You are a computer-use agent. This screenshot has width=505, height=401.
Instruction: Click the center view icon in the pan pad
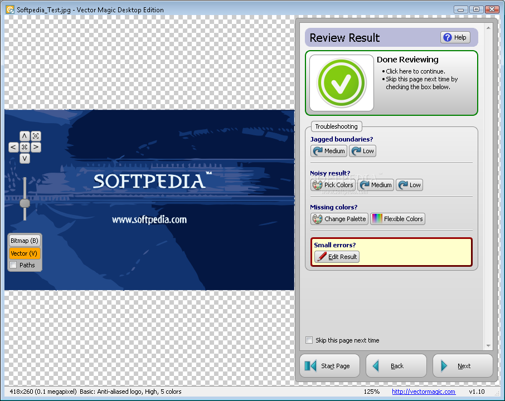click(25, 147)
